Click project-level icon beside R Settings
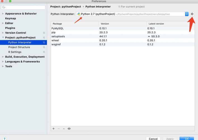Screen dimensions: 198x140 tap(44, 52)
